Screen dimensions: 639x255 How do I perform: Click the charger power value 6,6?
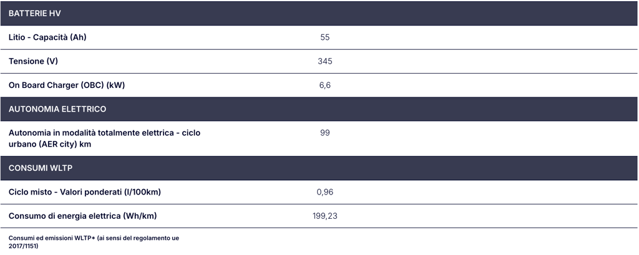pyautogui.click(x=324, y=85)
